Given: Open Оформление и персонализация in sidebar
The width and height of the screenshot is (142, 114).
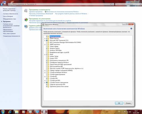Looking at the screenshot, I should (x=8, y=30).
